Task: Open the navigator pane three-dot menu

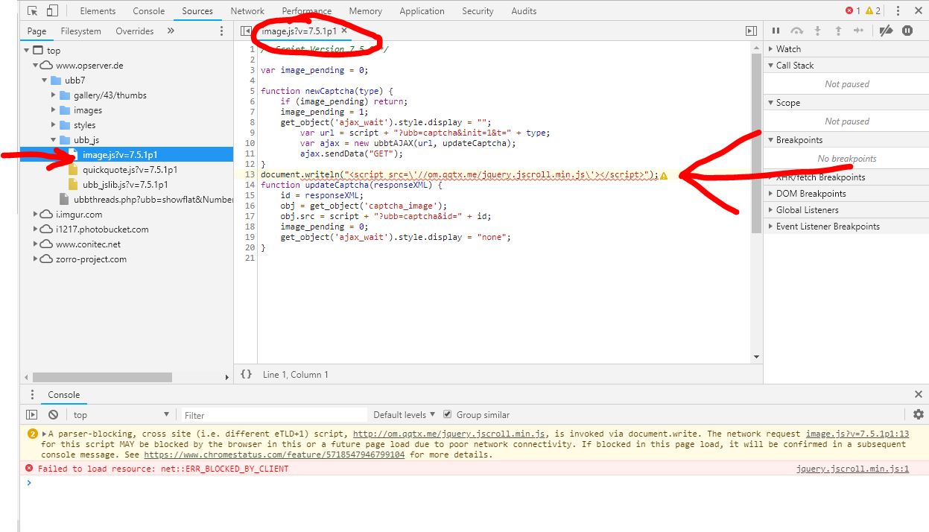Action: click(x=221, y=31)
